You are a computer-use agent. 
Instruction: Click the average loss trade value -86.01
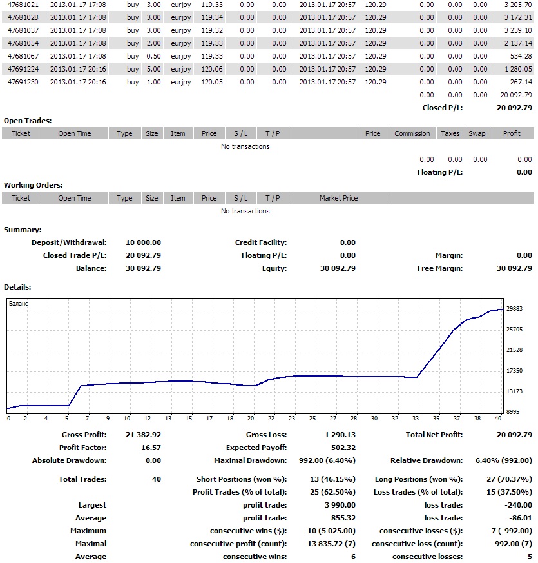[x=521, y=518]
